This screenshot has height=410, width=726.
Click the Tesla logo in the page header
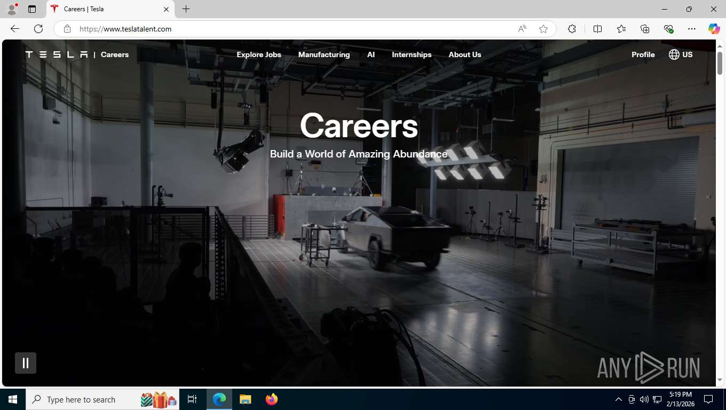[57, 54]
